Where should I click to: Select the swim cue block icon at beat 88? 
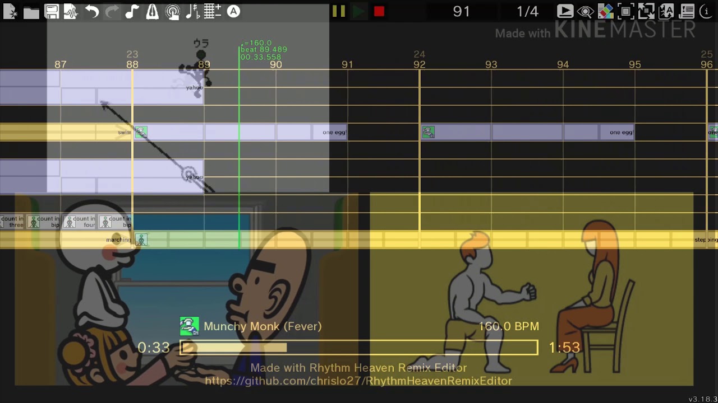click(141, 132)
